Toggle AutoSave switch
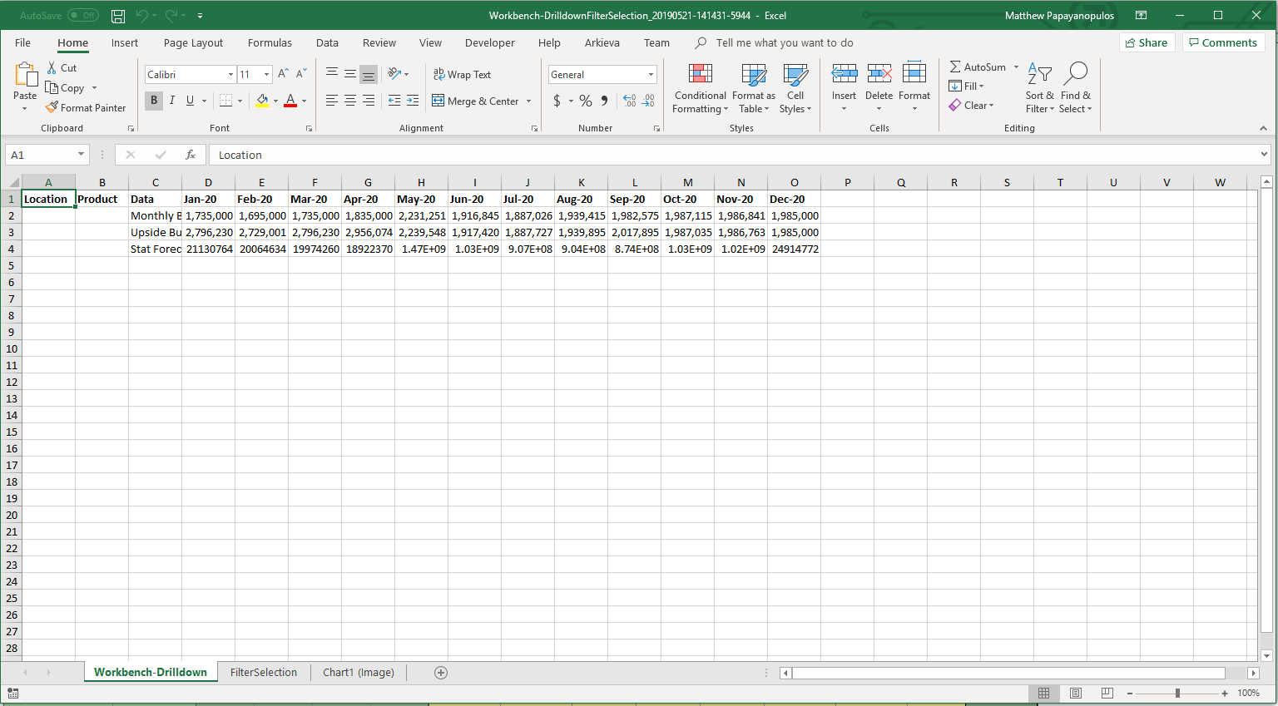 [83, 16]
